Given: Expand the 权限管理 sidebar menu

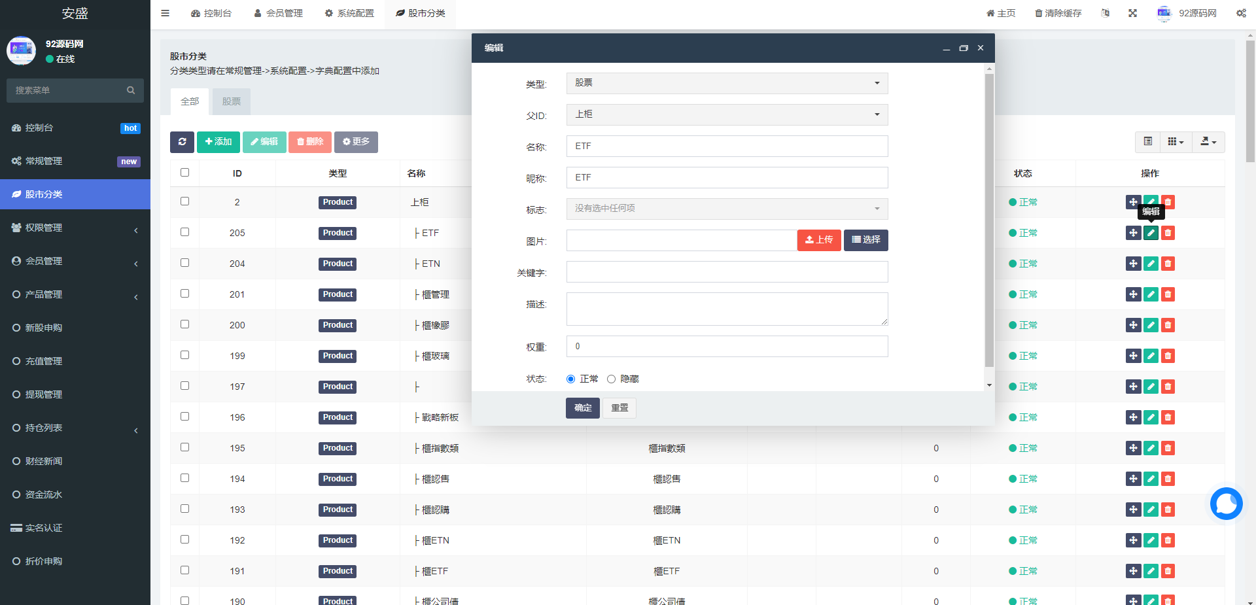Looking at the screenshot, I should (75, 228).
